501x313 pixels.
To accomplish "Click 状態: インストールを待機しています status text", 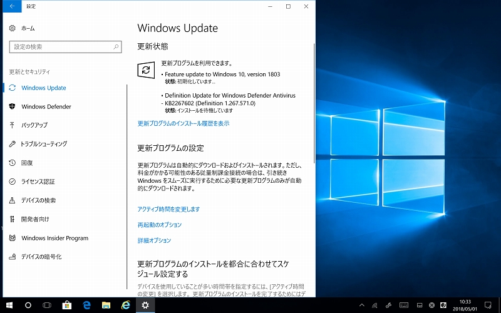I will click(x=199, y=111).
